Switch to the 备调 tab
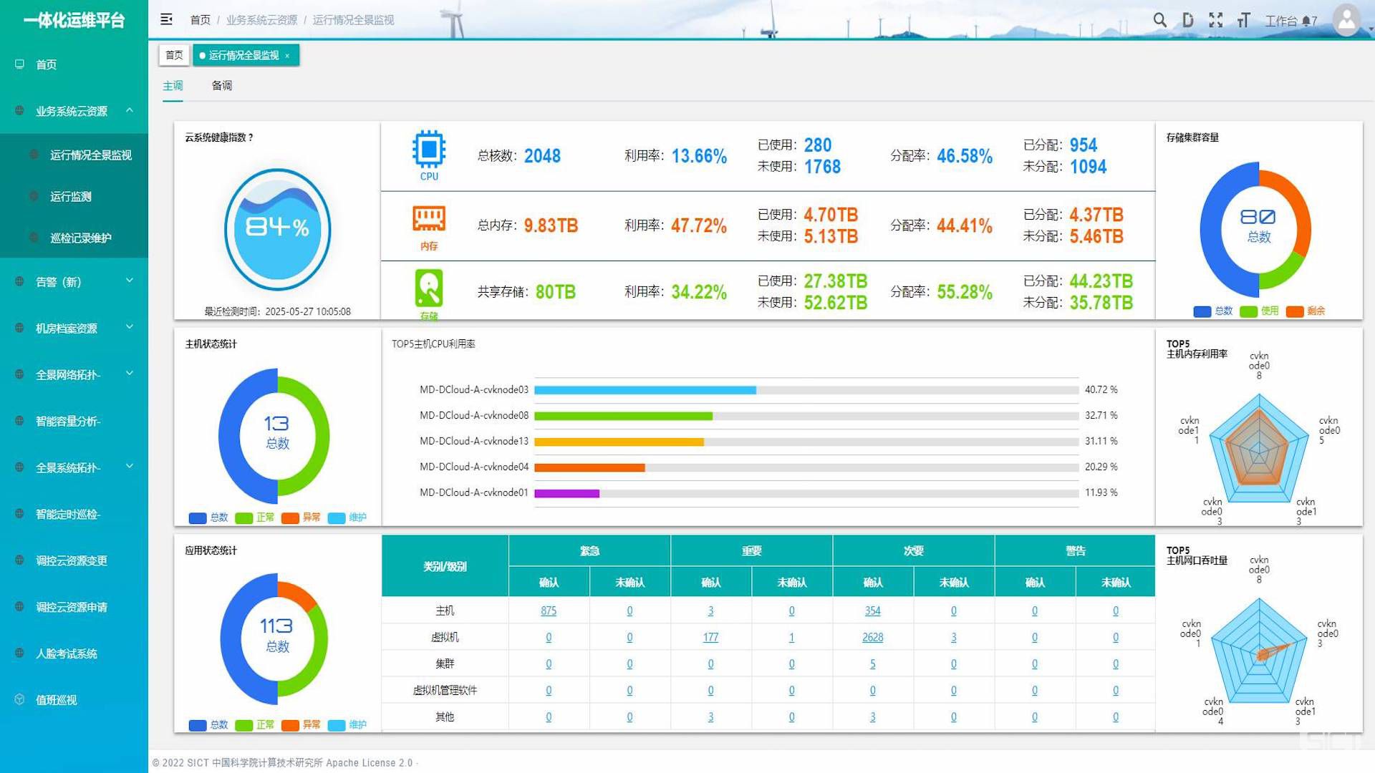 [x=221, y=85]
